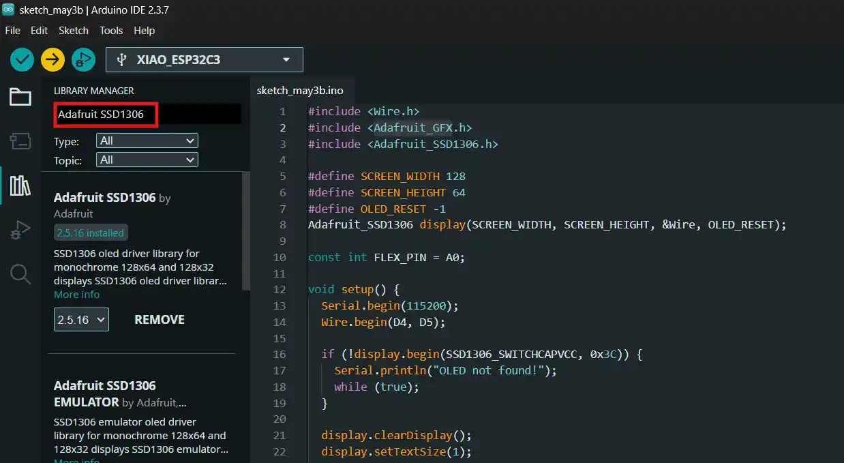This screenshot has width=844, height=463.
Task: Click the #include <Adafruit_GFX.h> line
Action: [x=390, y=128]
